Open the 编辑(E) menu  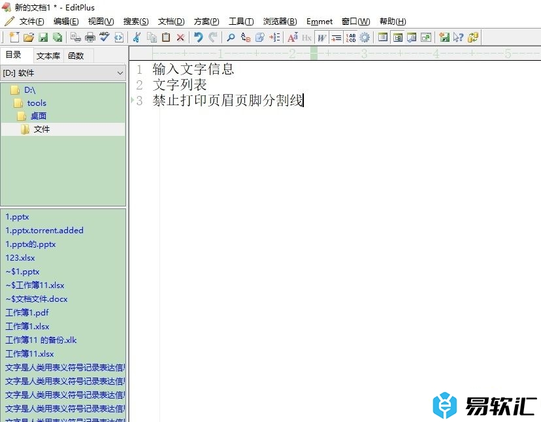click(66, 22)
